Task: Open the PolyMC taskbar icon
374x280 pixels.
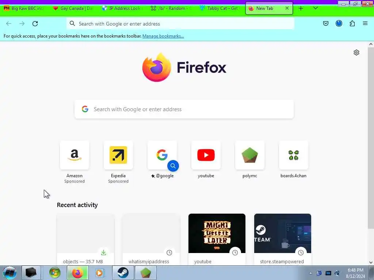Action: pyautogui.click(x=146, y=273)
